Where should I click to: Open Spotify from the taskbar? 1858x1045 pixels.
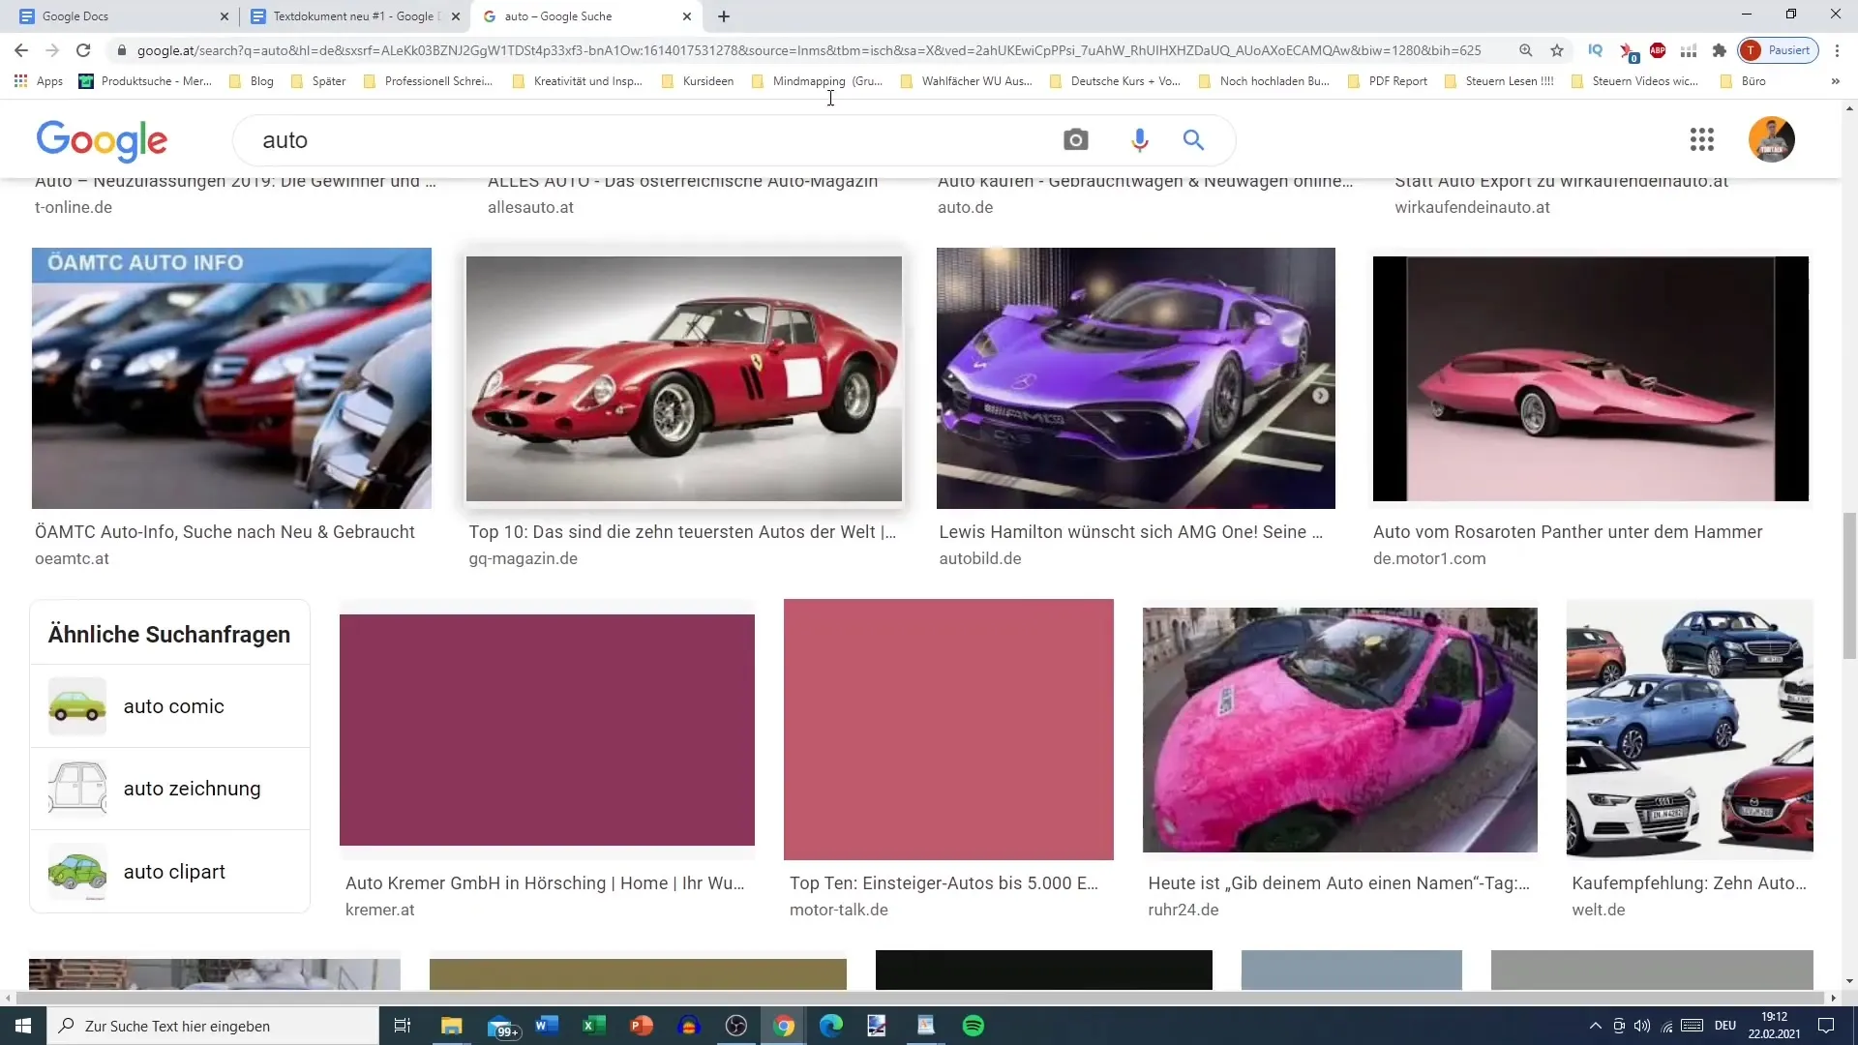[x=974, y=1026]
